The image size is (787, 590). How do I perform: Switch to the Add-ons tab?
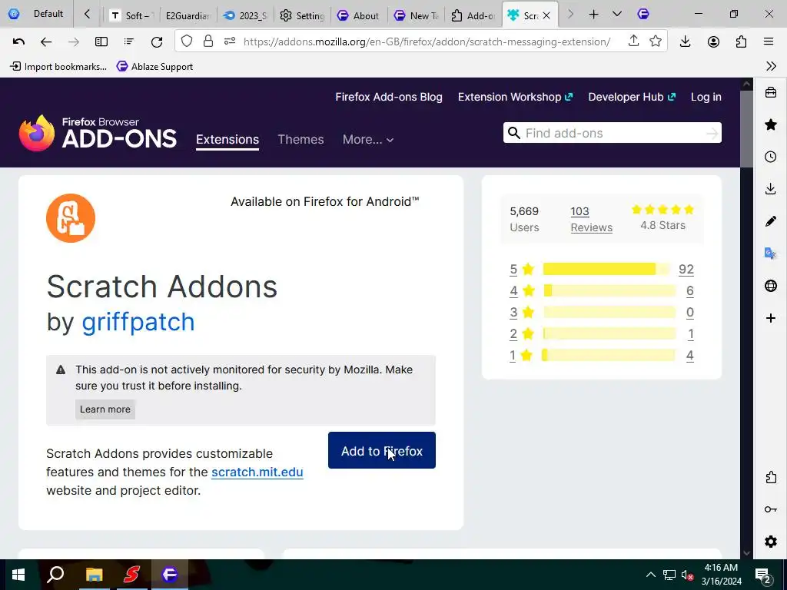tap(473, 15)
